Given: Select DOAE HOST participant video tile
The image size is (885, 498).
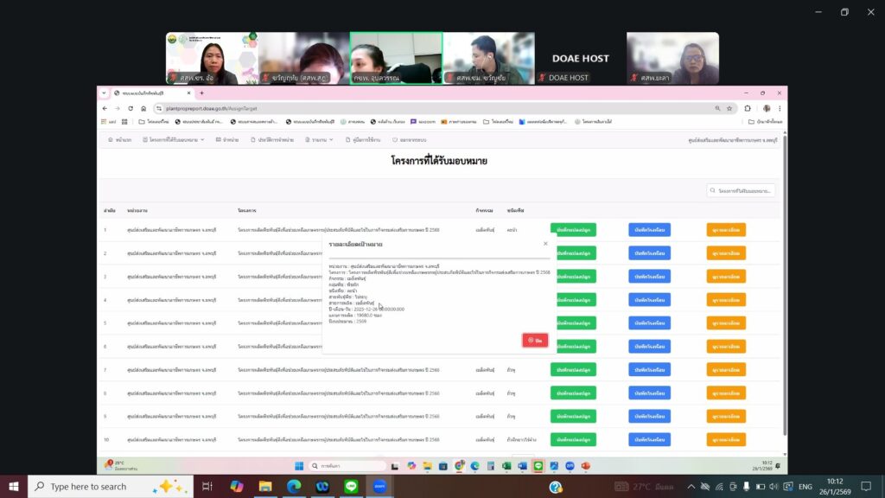Looking at the screenshot, I should pos(581,59).
